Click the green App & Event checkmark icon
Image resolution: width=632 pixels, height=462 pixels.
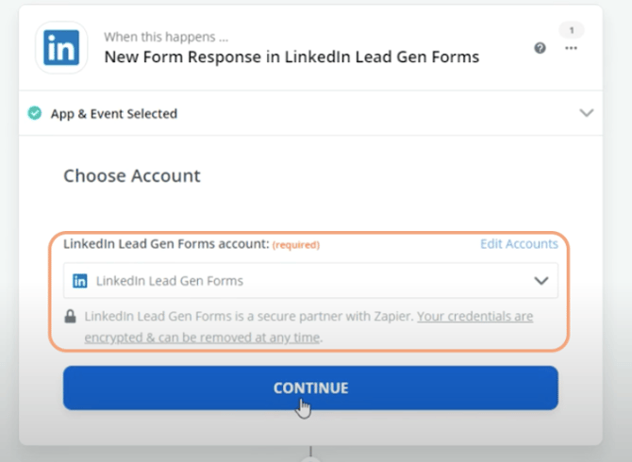[x=35, y=113]
